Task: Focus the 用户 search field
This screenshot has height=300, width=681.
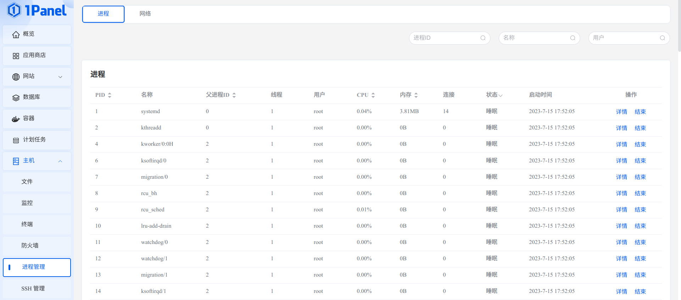Action: (x=629, y=38)
